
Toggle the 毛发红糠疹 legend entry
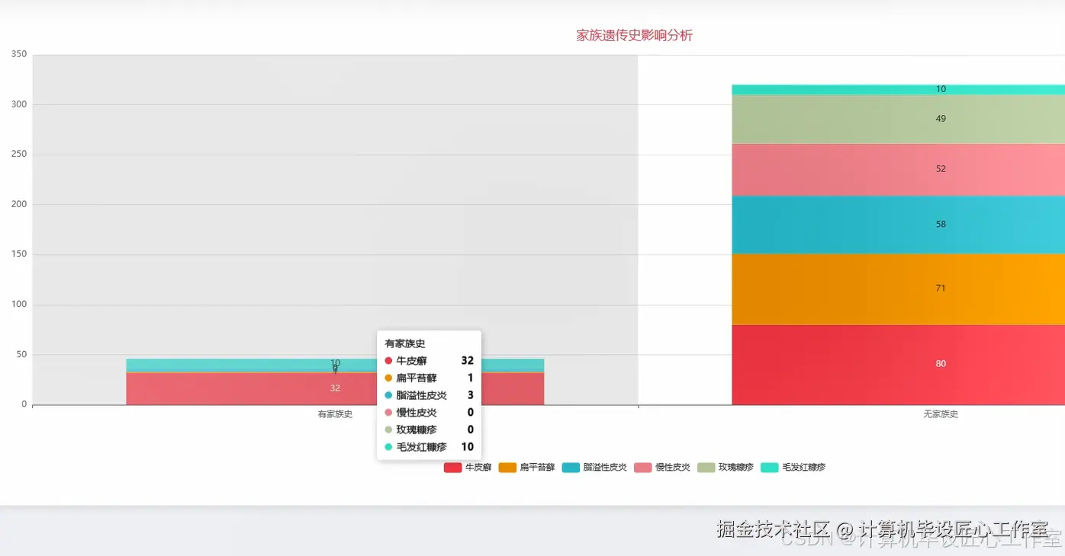click(x=793, y=468)
